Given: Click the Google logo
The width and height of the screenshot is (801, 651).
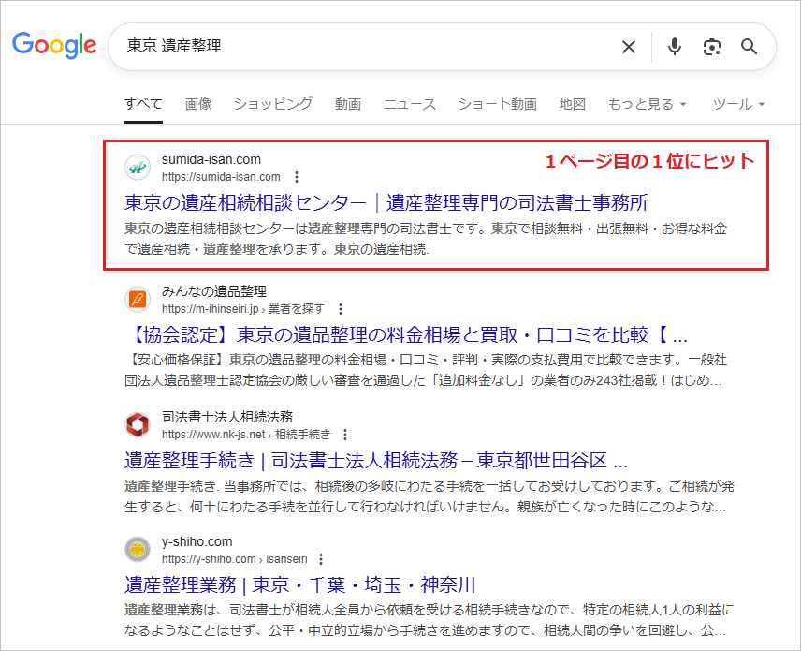Looking at the screenshot, I should pyautogui.click(x=54, y=45).
